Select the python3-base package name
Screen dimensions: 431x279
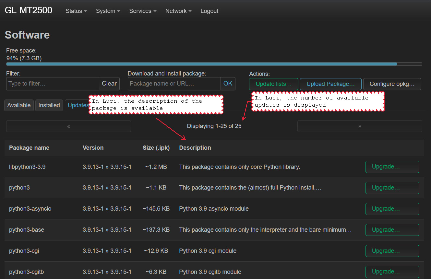(x=27, y=230)
